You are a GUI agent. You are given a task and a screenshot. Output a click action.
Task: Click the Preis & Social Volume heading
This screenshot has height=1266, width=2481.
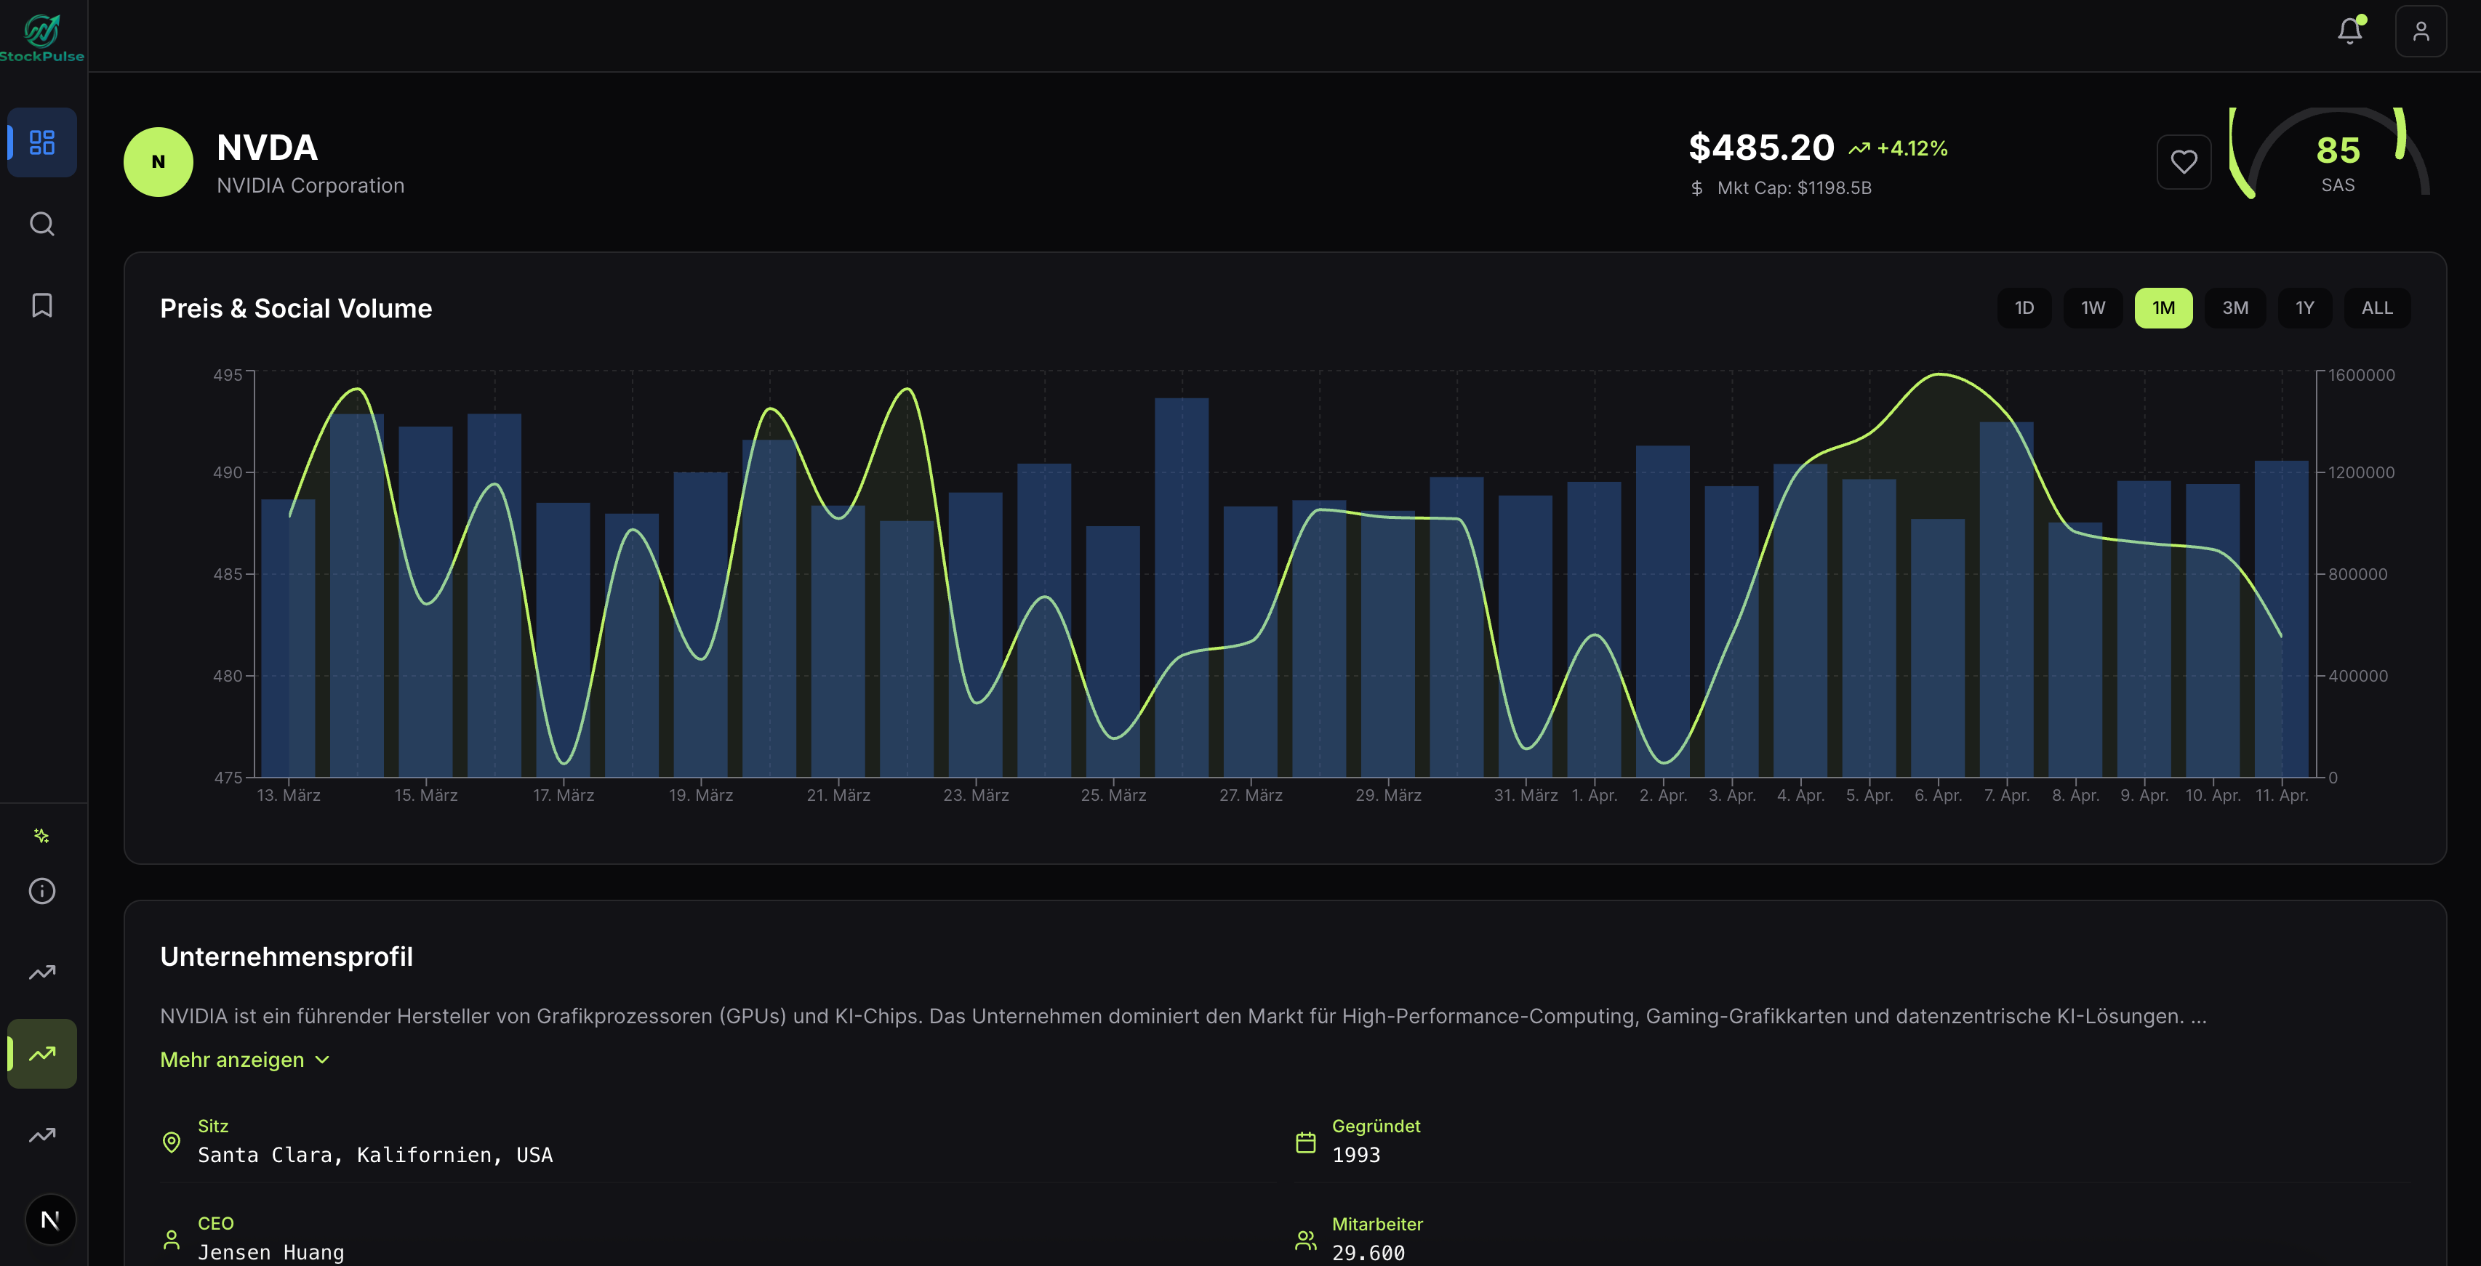click(296, 308)
